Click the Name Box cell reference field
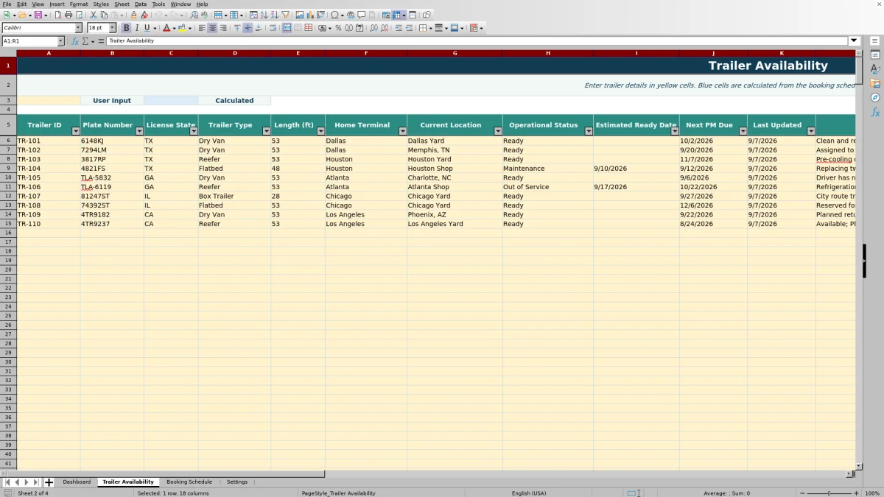Screen dimensions: 884x497 (x=29, y=41)
